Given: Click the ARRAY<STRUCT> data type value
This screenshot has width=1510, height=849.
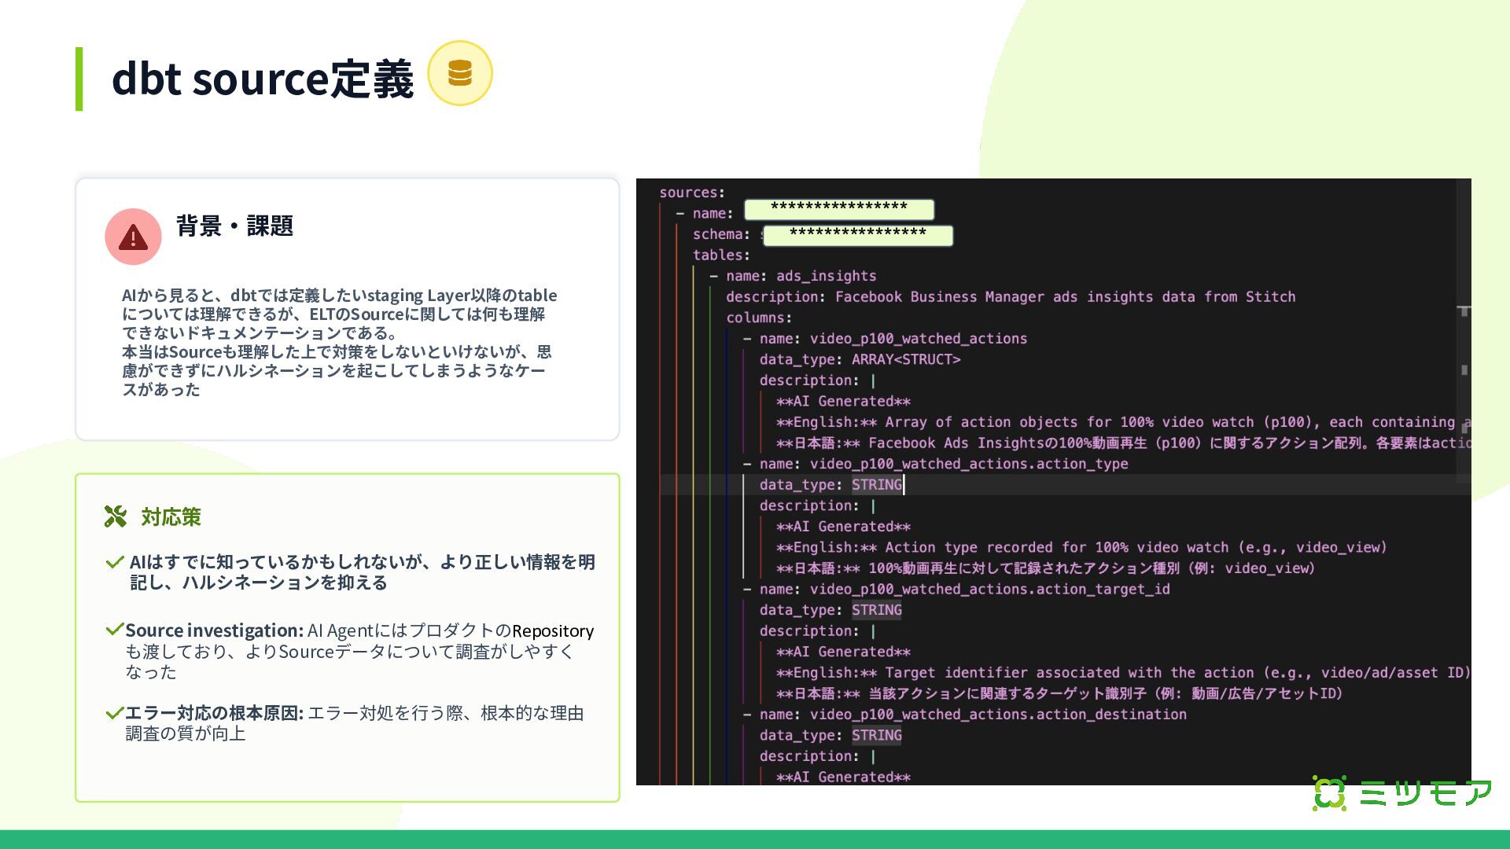Looking at the screenshot, I should (x=906, y=359).
